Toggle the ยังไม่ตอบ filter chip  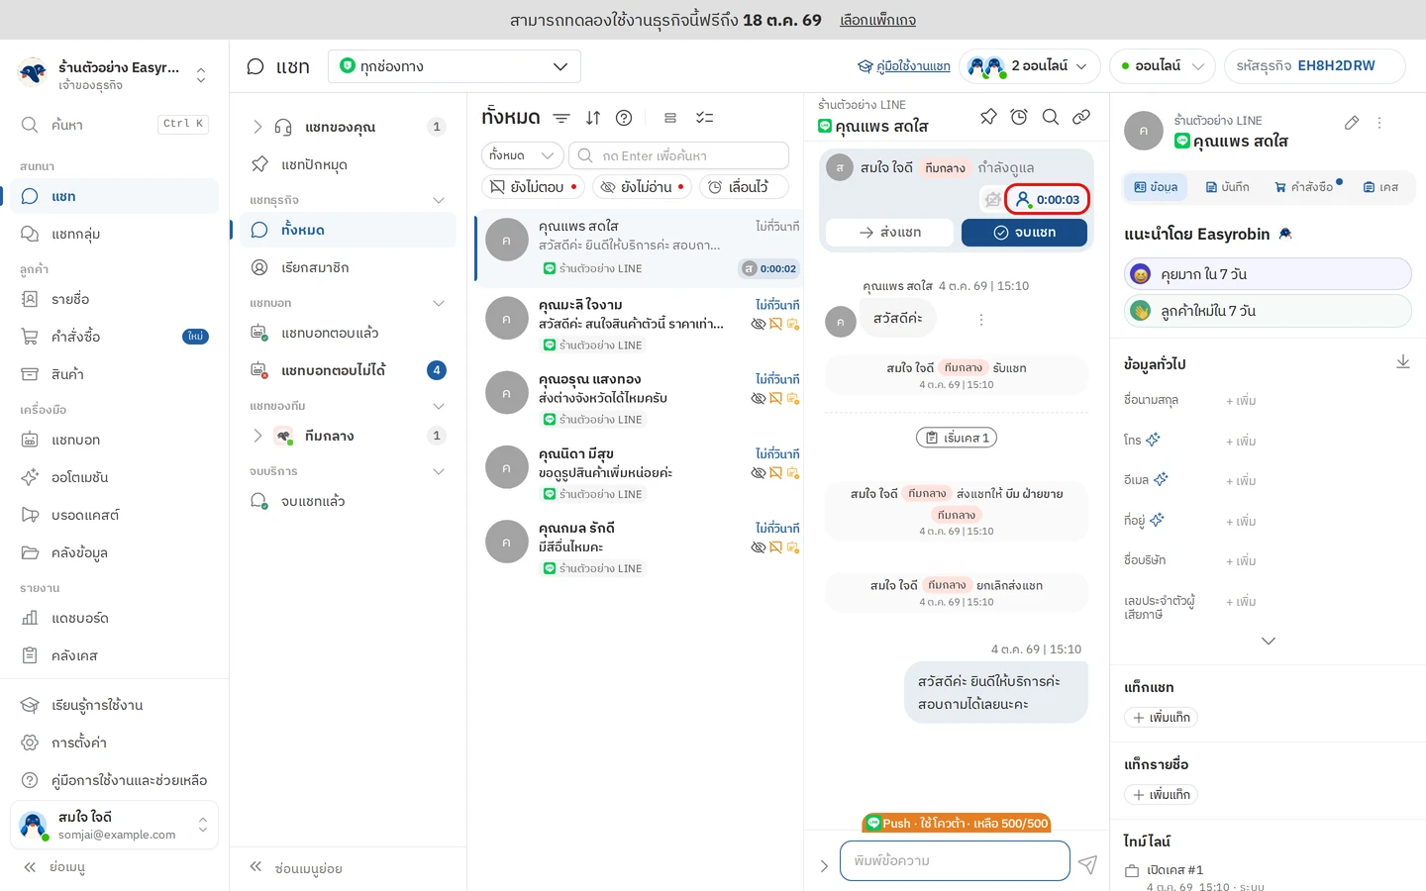(x=534, y=187)
